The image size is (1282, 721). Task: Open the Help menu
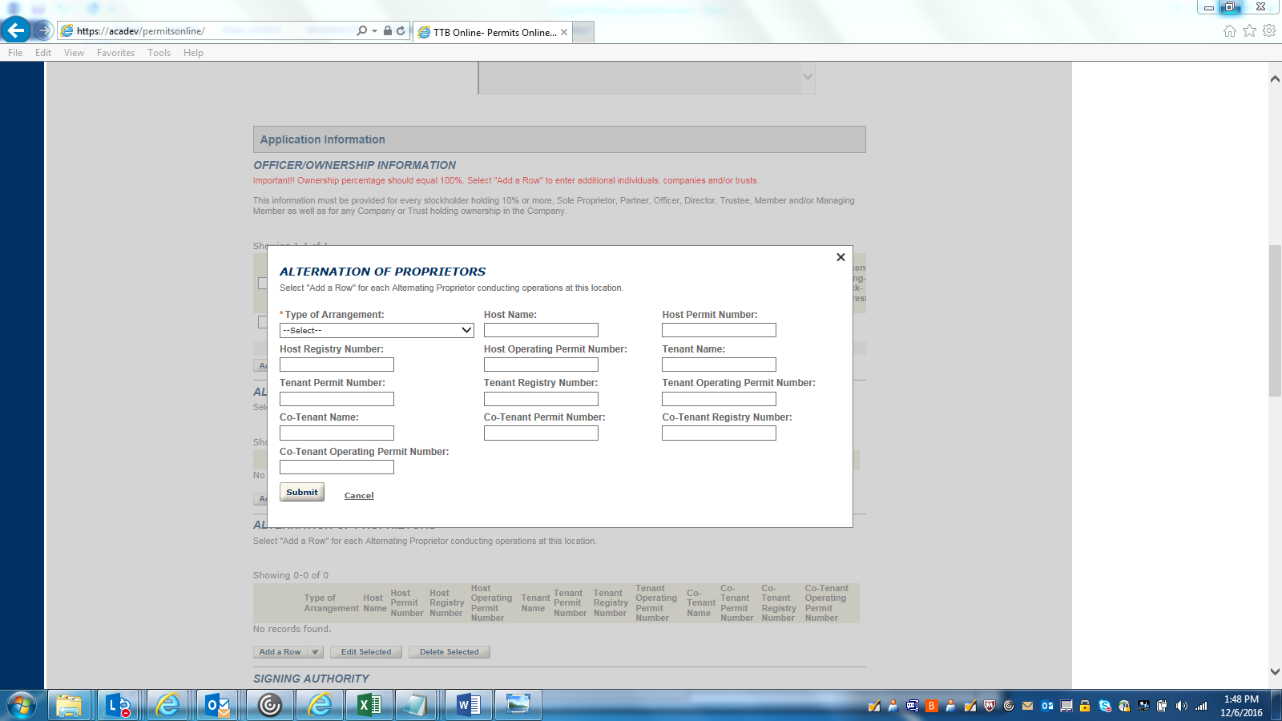(193, 53)
